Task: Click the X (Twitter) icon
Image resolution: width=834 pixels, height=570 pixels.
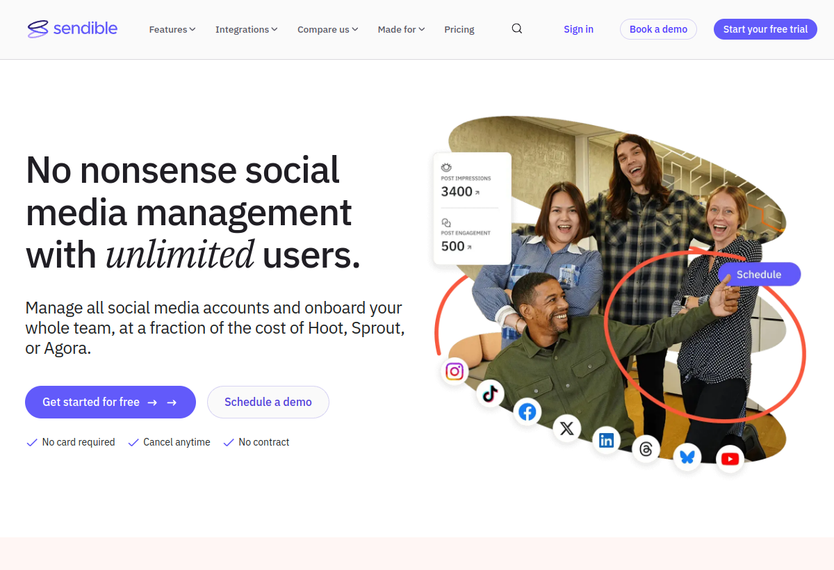Action: point(566,428)
